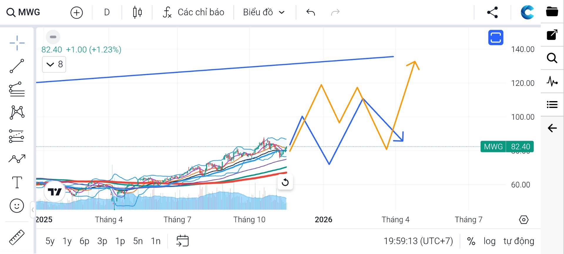Switch to the 1y time range
Image resolution: width=564 pixels, height=254 pixels.
click(x=67, y=241)
